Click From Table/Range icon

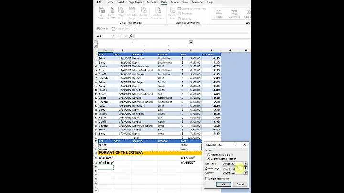[132, 13]
